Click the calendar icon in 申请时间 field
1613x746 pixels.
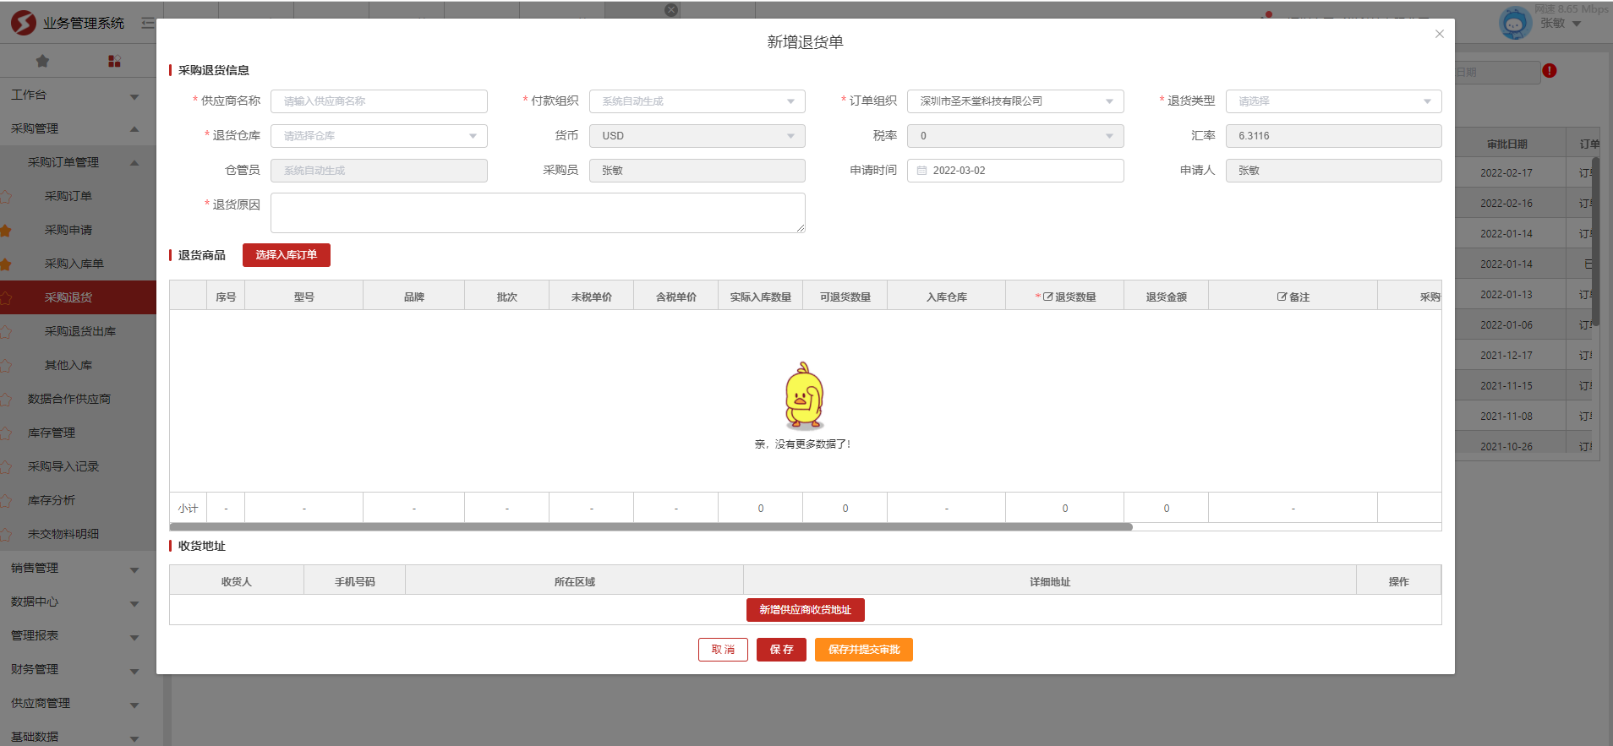pos(921,171)
